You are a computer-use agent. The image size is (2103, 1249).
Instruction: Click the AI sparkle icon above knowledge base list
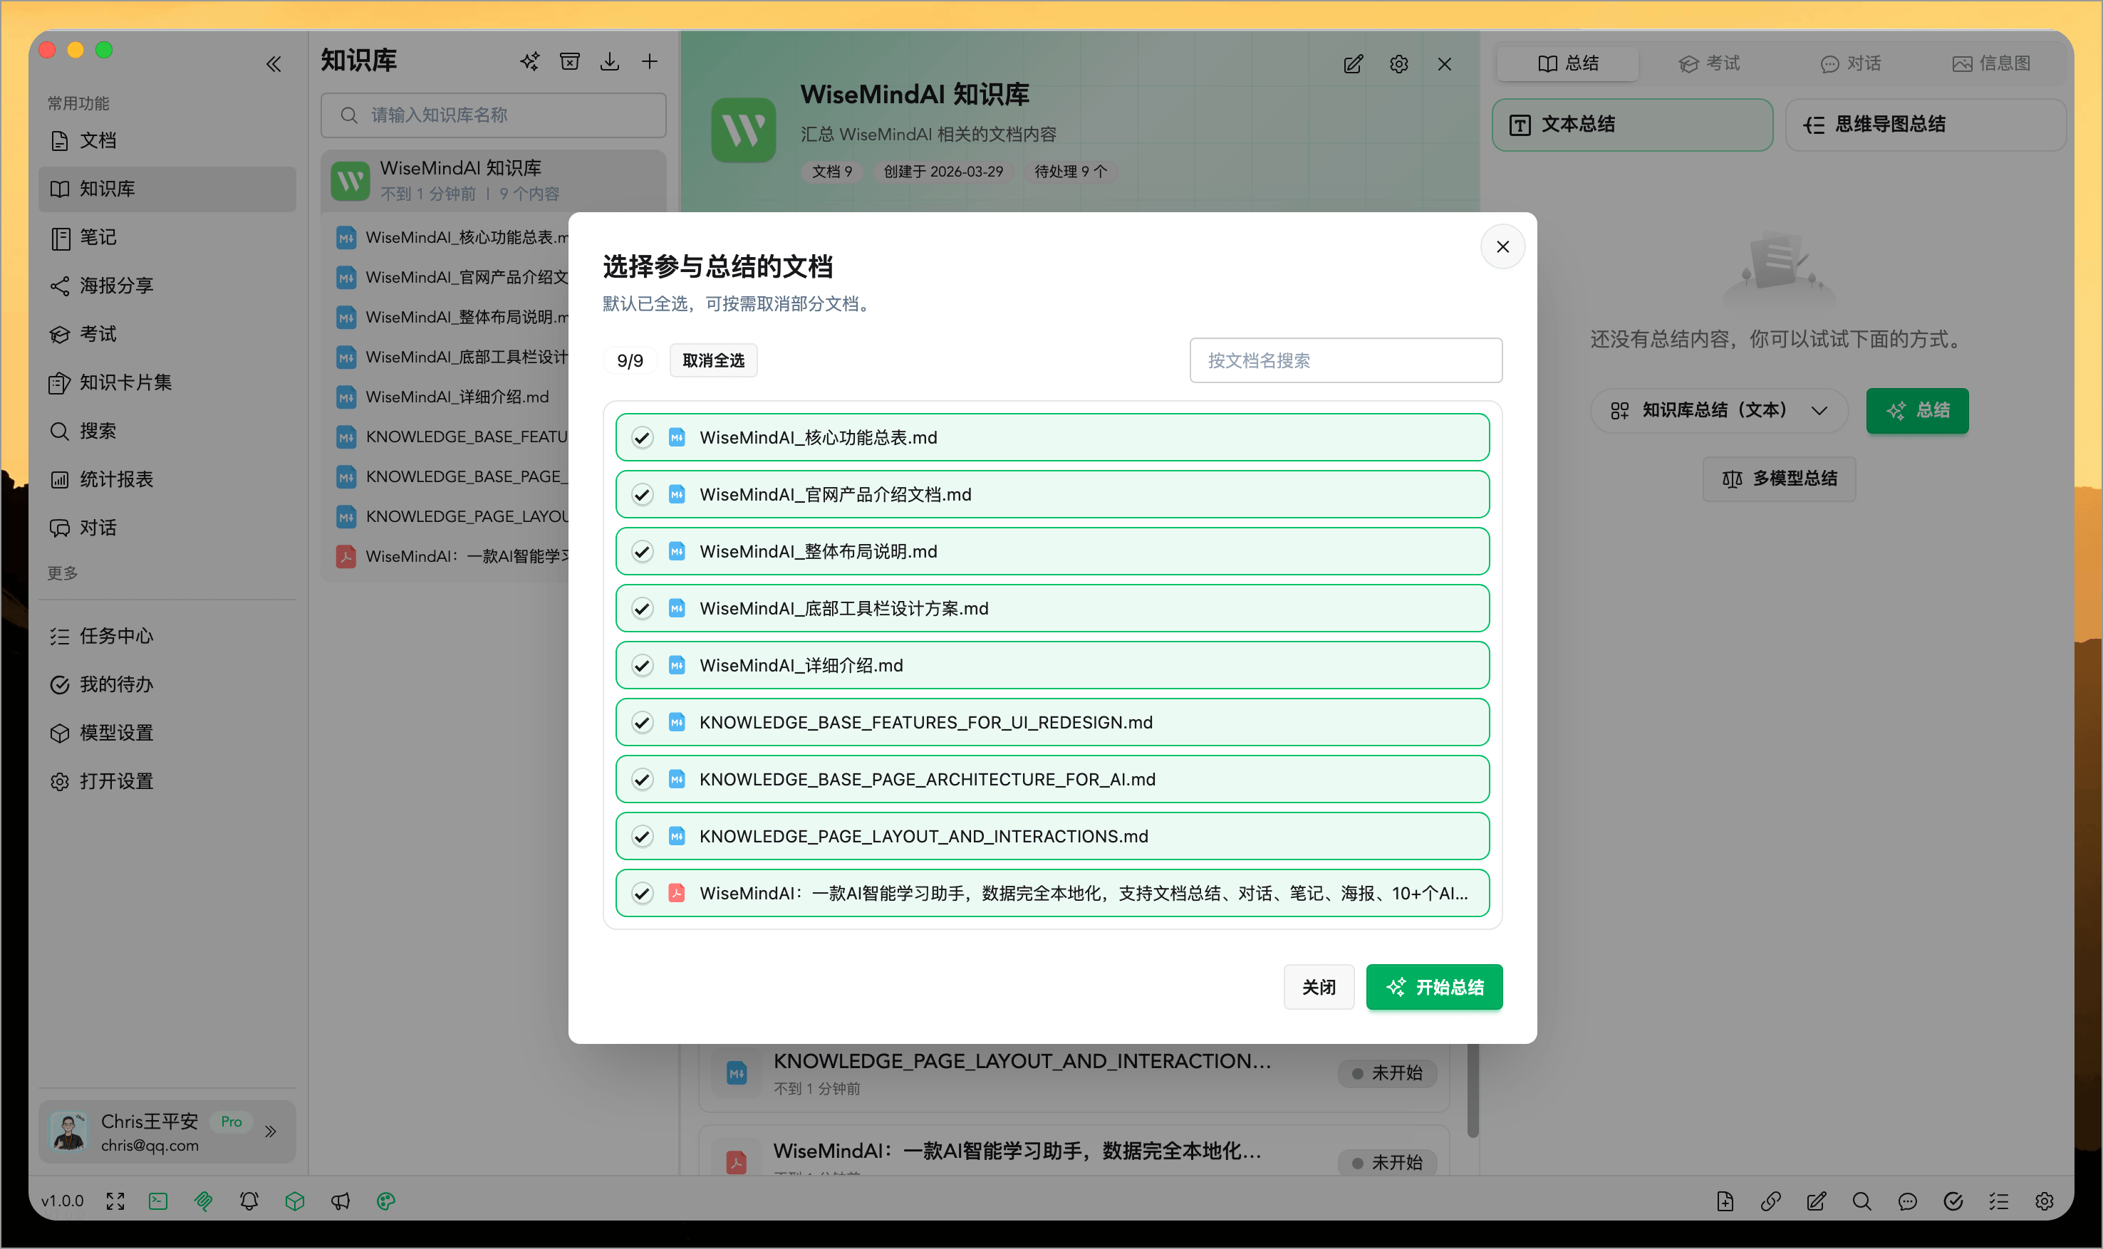pos(529,61)
